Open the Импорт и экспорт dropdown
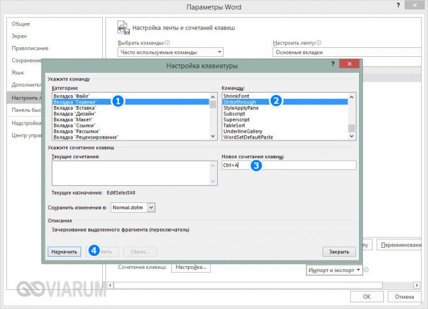The image size is (428, 309). (x=334, y=270)
